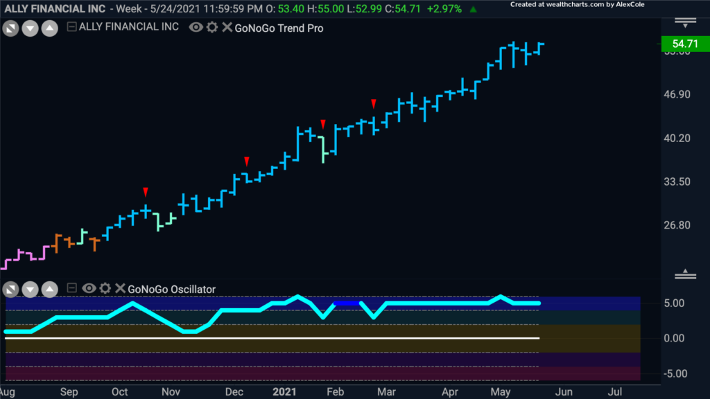Click the red marker above the late February bar

click(374, 104)
